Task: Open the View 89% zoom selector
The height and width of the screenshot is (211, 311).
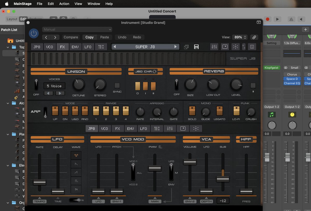Action: pos(239,37)
